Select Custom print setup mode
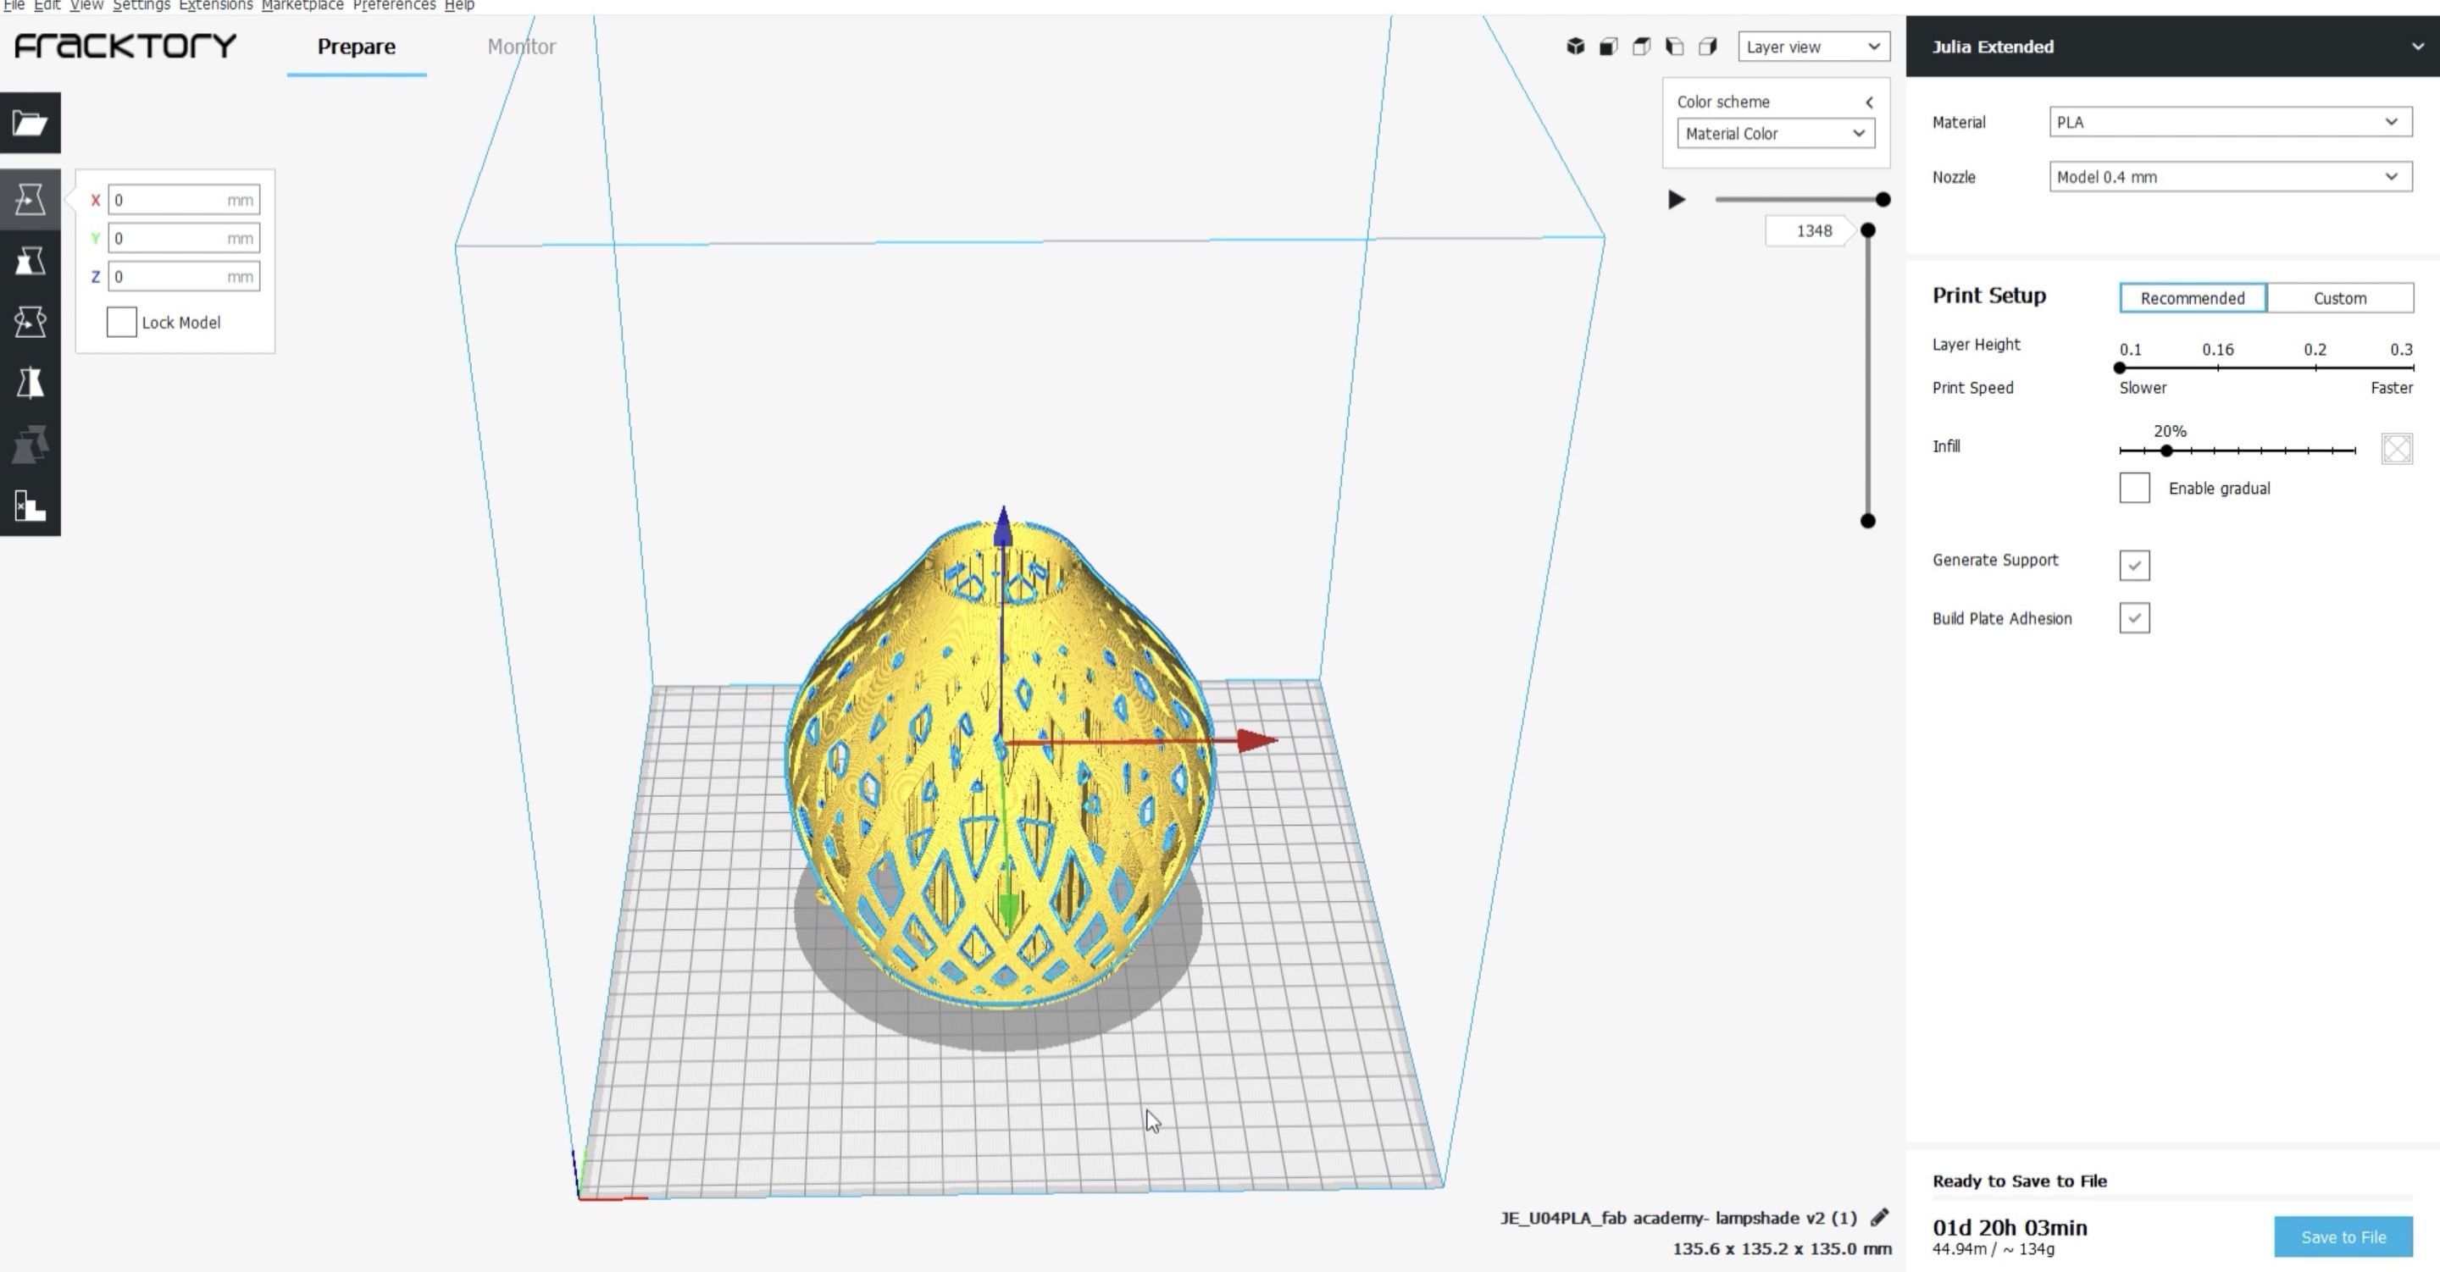Image resolution: width=2440 pixels, height=1272 pixels. tap(2339, 297)
